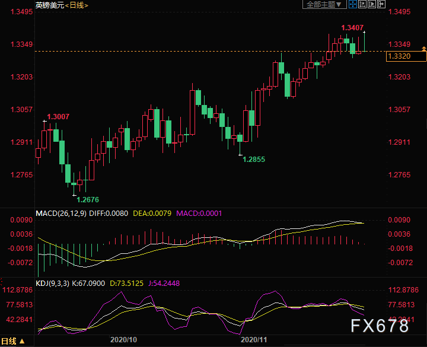Click the 1.3407 high price marker

[352, 27]
